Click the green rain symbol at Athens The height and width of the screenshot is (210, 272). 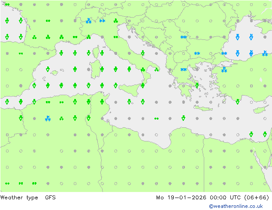(x=197, y=85)
